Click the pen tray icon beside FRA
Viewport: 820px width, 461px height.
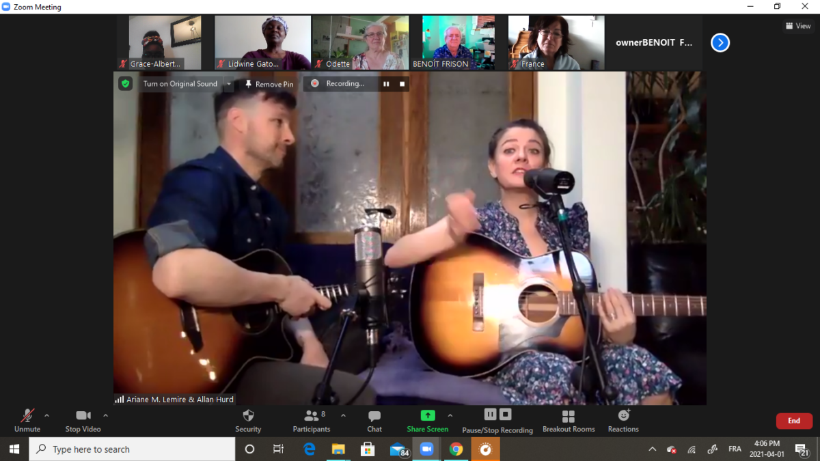click(x=713, y=449)
